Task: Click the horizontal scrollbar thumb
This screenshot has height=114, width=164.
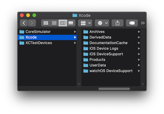Action: coord(114,89)
